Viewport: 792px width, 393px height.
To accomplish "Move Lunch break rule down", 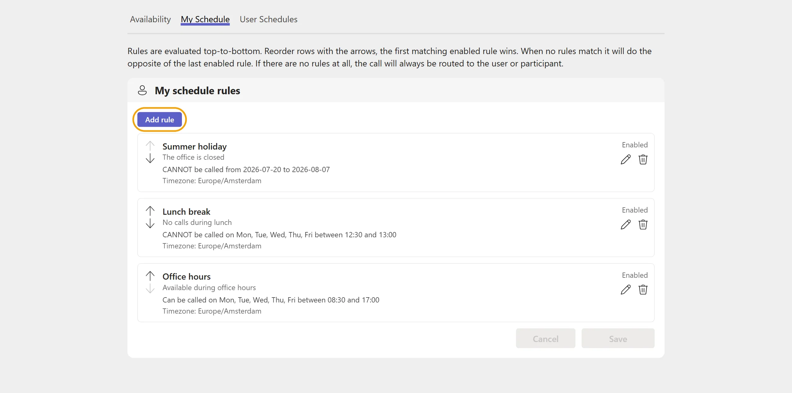I will coord(150,223).
